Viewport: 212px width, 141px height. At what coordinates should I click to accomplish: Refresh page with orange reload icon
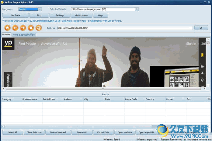[39, 28]
